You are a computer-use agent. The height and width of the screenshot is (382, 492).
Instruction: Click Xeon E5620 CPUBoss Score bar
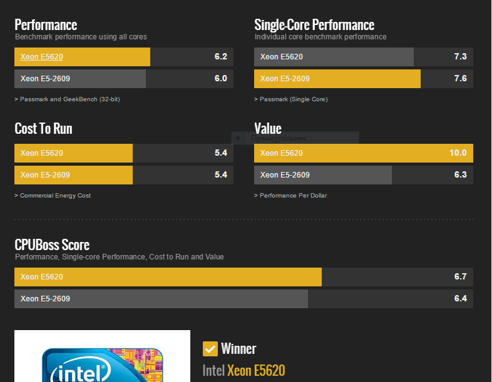coord(243,277)
